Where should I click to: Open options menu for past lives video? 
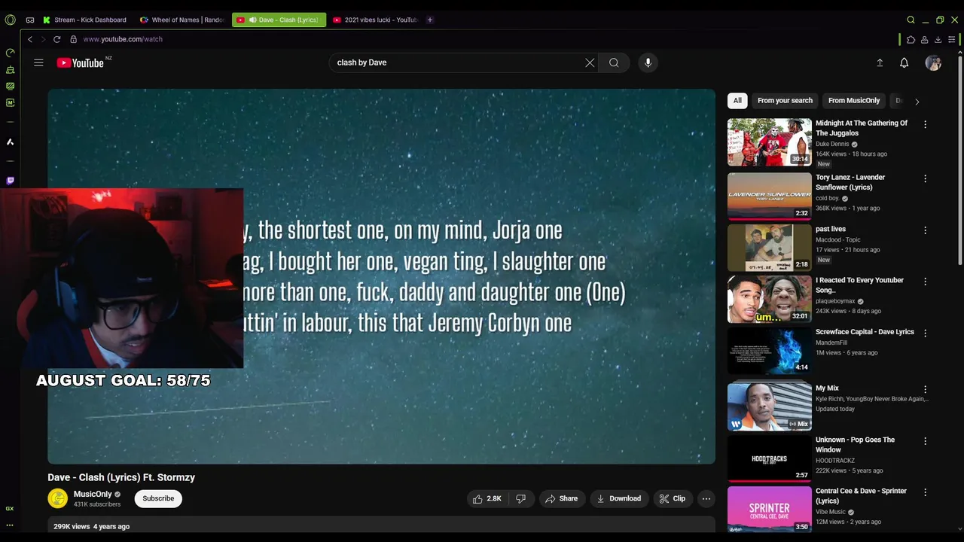(925, 230)
